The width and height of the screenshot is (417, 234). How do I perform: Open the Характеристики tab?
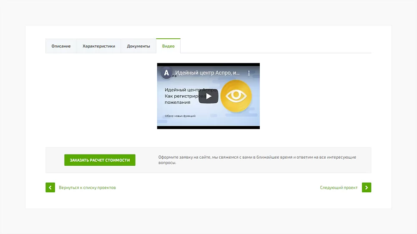99,46
